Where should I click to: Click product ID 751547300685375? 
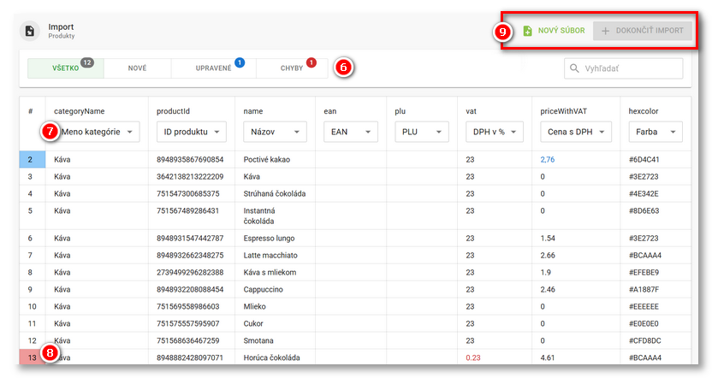188,194
